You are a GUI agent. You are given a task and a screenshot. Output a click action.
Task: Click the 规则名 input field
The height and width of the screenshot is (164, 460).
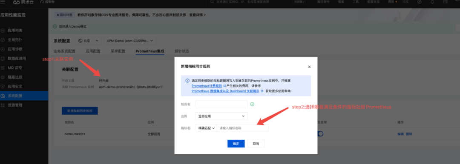click(221, 104)
